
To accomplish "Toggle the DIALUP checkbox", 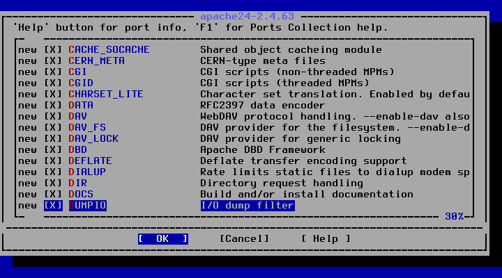I will 53,172.
